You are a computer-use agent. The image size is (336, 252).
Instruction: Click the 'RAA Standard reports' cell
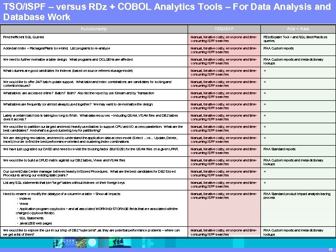298,151
